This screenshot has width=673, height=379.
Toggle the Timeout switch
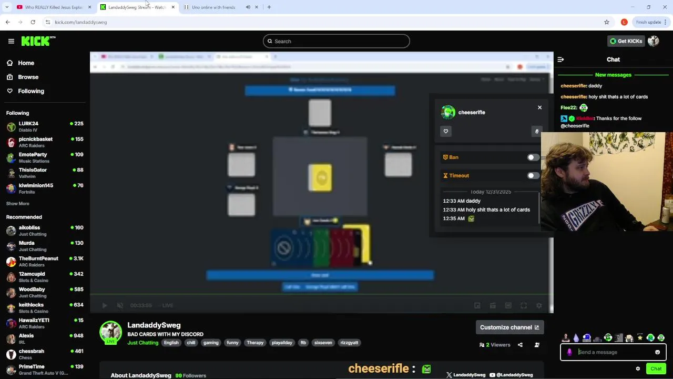(533, 176)
